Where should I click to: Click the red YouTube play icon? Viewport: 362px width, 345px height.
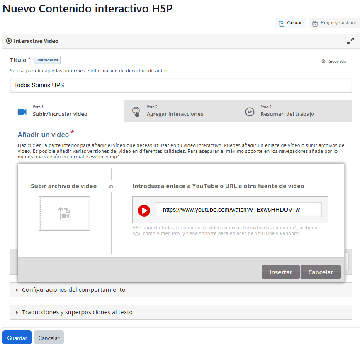pos(144,210)
